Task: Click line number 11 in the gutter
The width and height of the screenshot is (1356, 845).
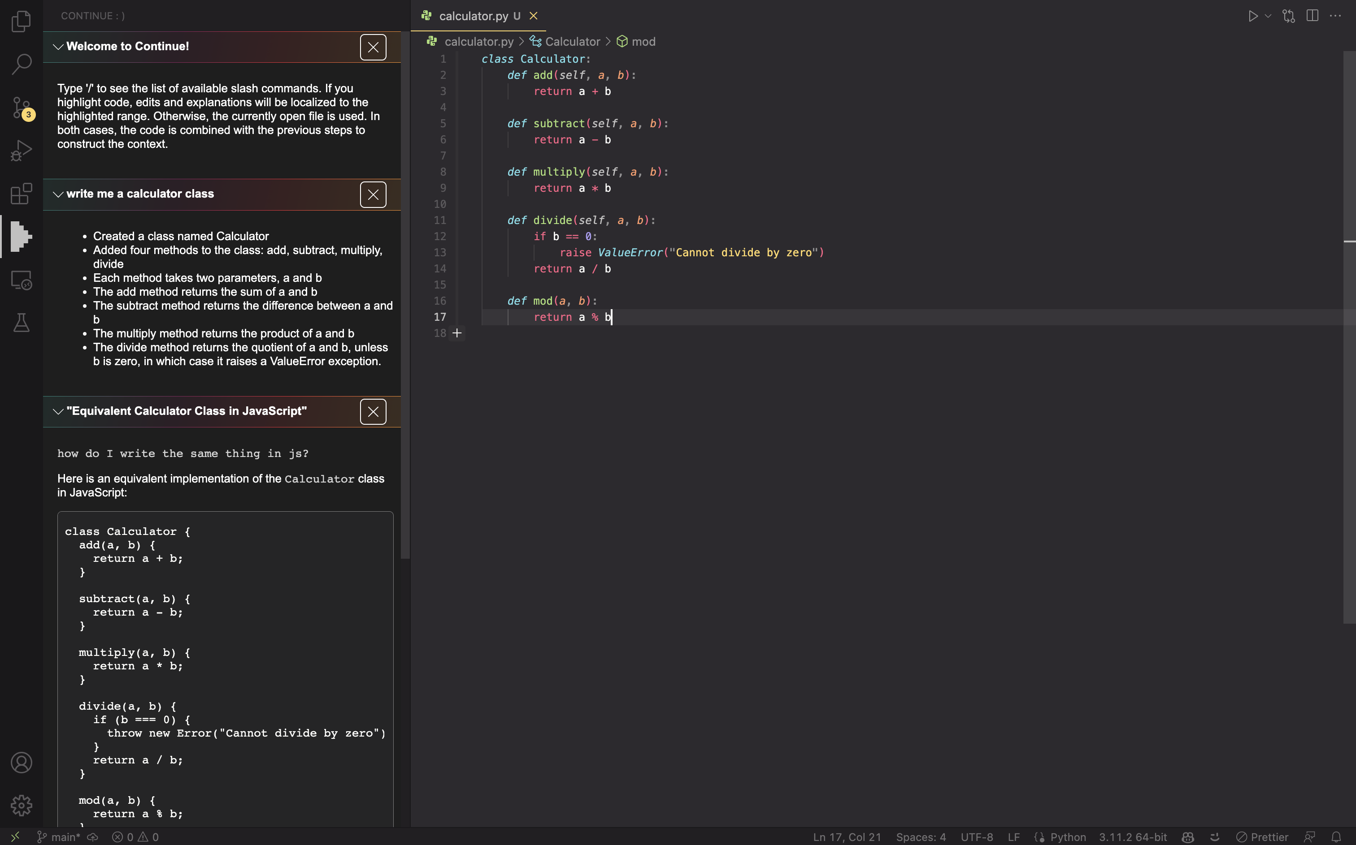Action: point(440,220)
